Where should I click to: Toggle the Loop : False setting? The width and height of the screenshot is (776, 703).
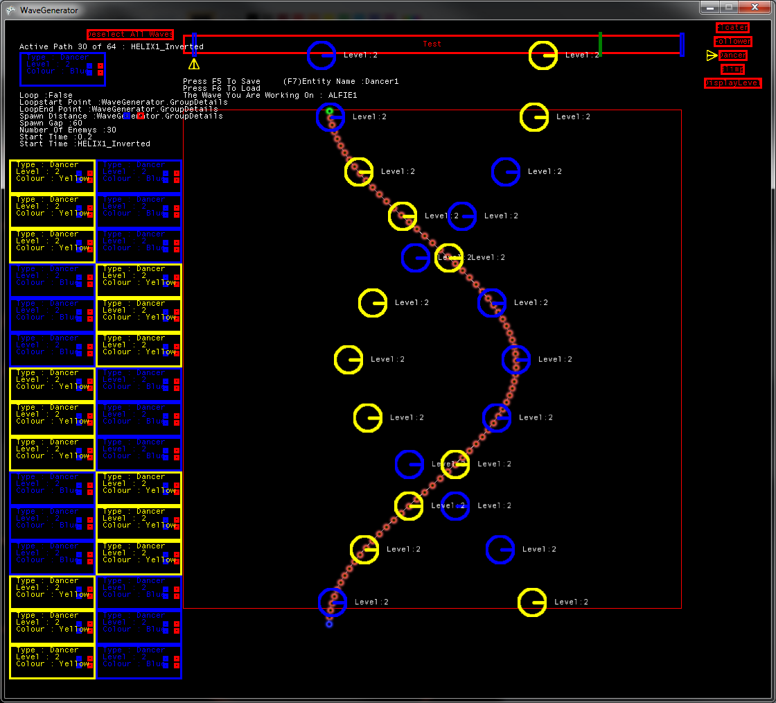point(46,96)
